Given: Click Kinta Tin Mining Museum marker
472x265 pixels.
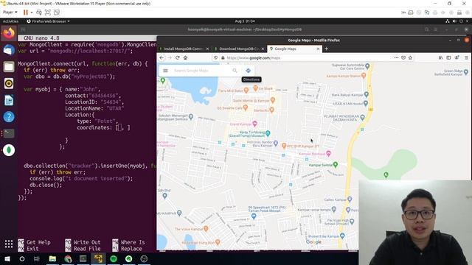Looking at the screenshot, I should point(268,133).
